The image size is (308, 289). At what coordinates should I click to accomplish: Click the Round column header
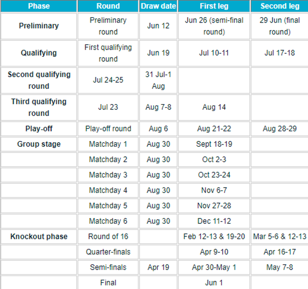click(x=108, y=6)
